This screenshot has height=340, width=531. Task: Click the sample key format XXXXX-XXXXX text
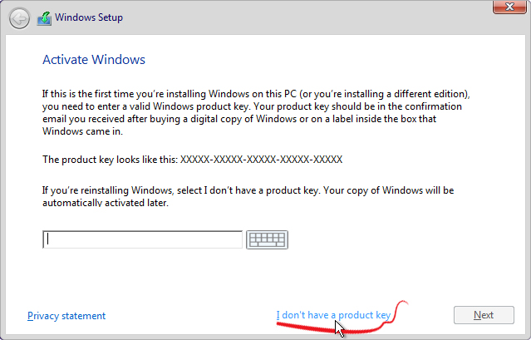click(261, 159)
